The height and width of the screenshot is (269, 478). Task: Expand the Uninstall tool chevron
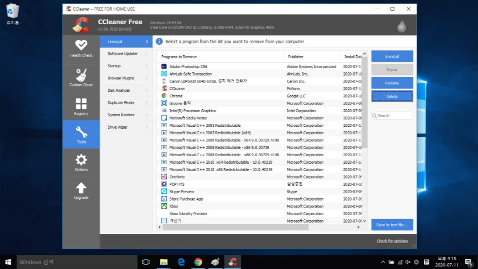[147, 42]
